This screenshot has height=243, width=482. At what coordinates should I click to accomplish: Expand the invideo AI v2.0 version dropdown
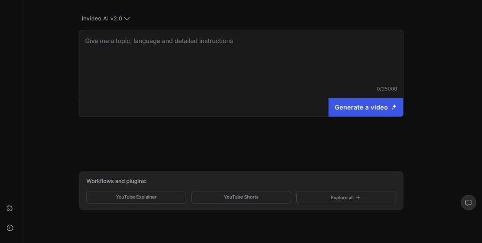pos(106,19)
